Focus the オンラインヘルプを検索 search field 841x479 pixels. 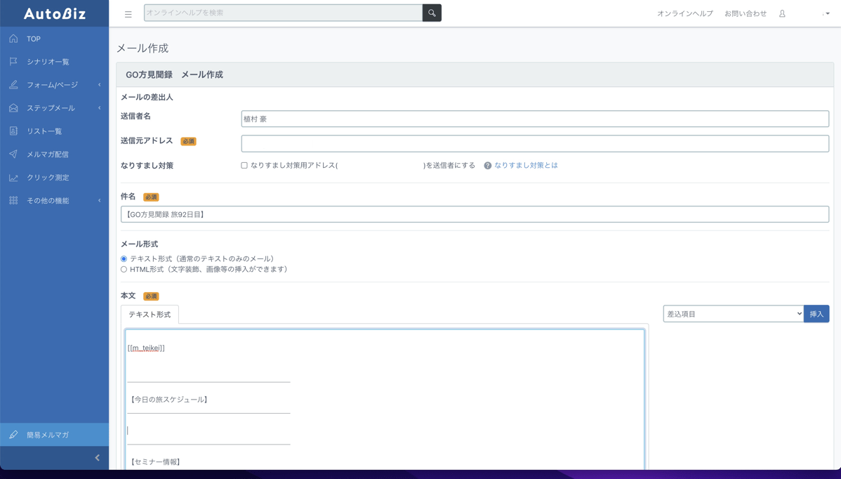pyautogui.click(x=283, y=13)
